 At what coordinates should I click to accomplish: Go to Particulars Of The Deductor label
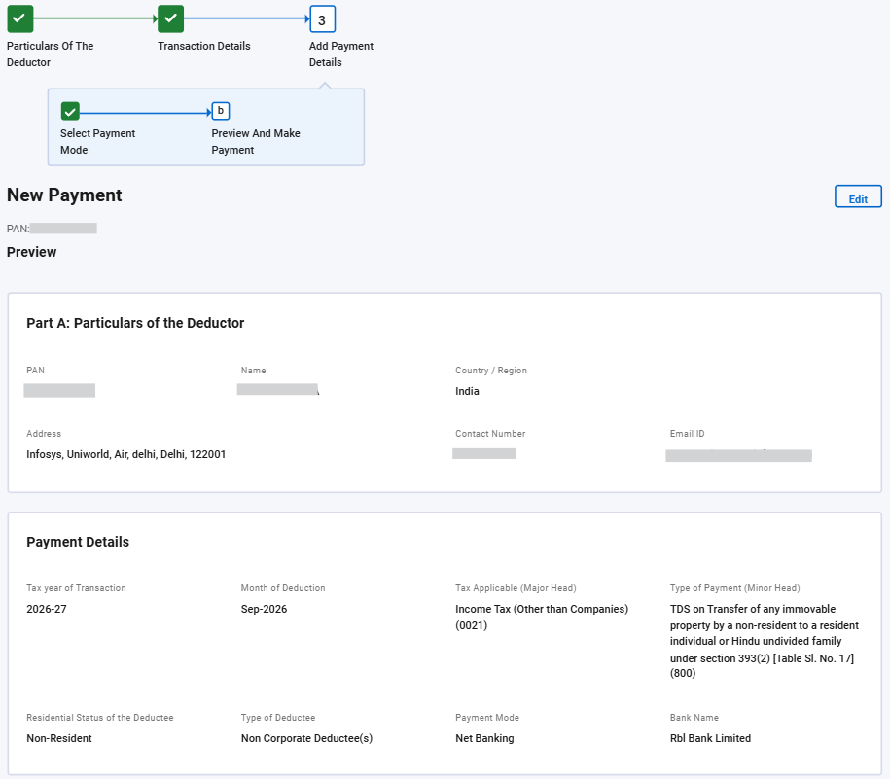click(50, 53)
